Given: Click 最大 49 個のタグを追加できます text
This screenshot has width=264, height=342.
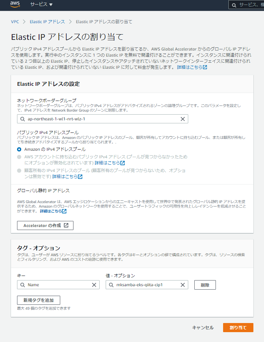Looking at the screenshot, I should tap(44, 308).
